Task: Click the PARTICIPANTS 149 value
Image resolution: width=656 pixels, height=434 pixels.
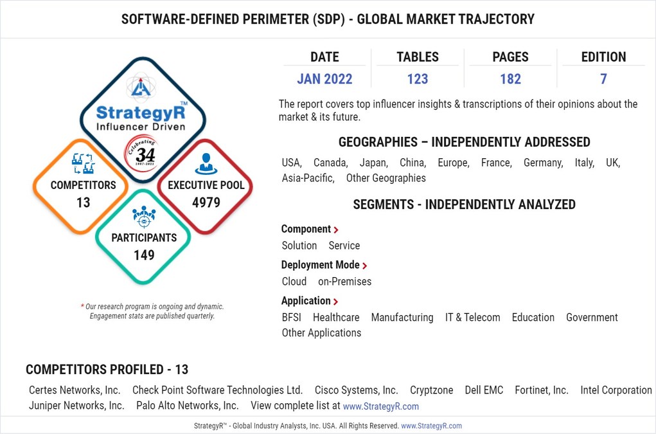Action: click(x=144, y=255)
